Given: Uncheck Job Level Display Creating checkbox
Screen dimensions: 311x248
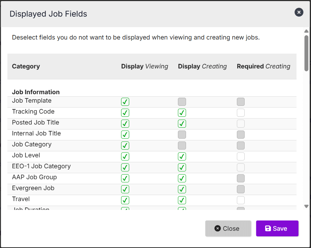Looking at the screenshot, I should tap(182, 157).
